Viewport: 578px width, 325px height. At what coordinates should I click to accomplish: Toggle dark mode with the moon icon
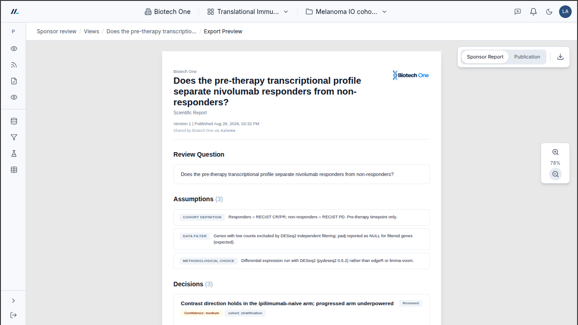click(x=549, y=12)
